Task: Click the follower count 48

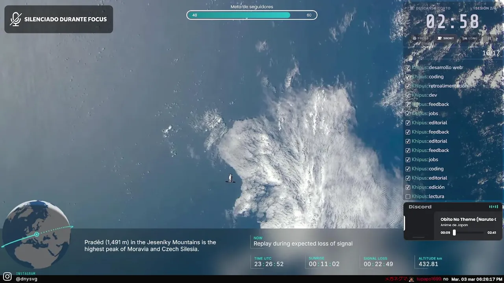Action: 195,15
